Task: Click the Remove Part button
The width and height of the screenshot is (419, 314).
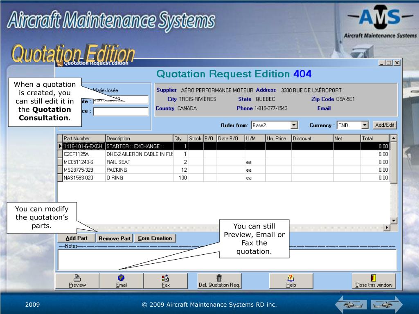Action: (x=115, y=238)
